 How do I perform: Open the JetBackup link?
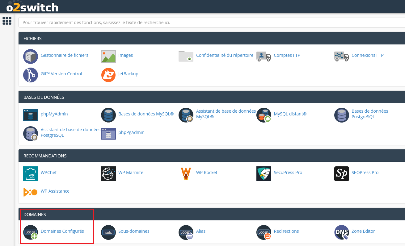(x=128, y=74)
